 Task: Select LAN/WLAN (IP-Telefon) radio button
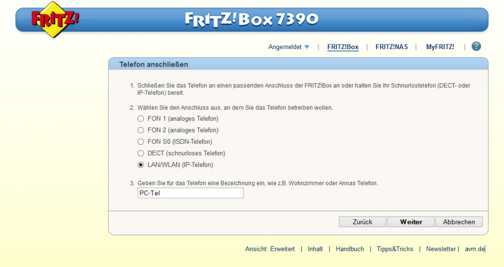pyautogui.click(x=140, y=165)
